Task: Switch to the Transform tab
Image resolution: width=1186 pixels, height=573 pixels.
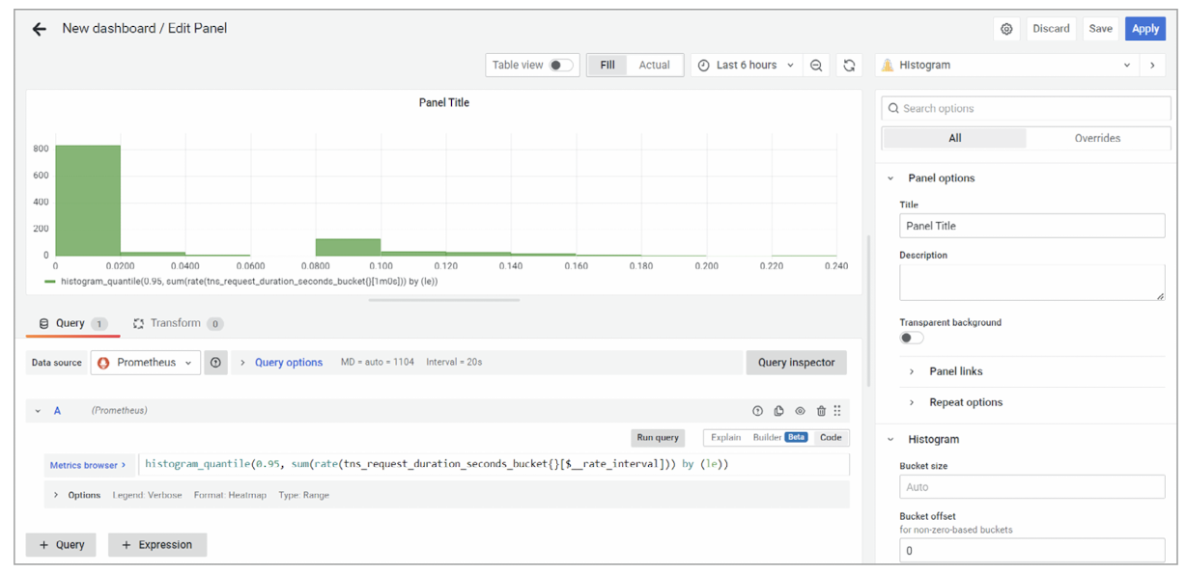Action: click(178, 324)
